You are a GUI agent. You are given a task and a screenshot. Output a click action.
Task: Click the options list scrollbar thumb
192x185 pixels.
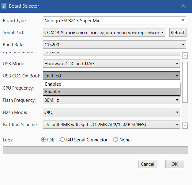pos(185,82)
